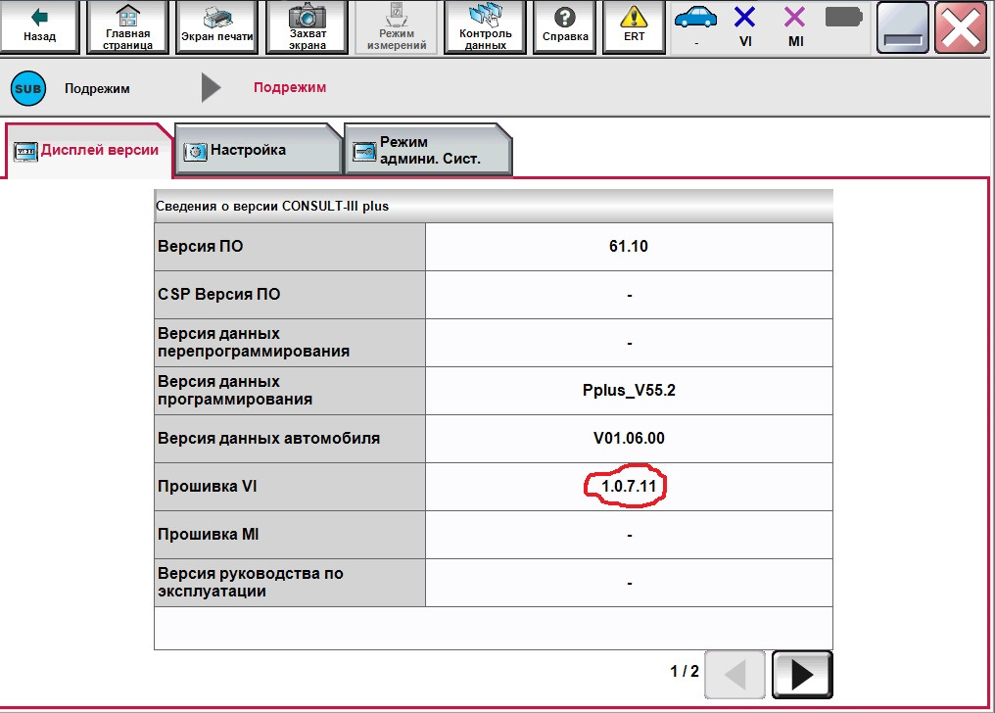Image resolution: width=995 pixels, height=713 pixels.
Task: Open the Справка help button
Action: [565, 26]
